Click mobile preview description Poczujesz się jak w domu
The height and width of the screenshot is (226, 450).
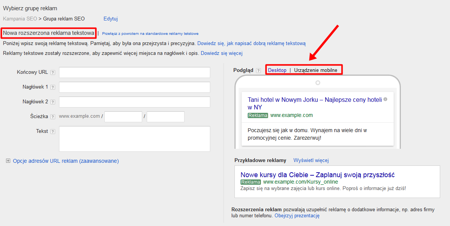pos(307,134)
